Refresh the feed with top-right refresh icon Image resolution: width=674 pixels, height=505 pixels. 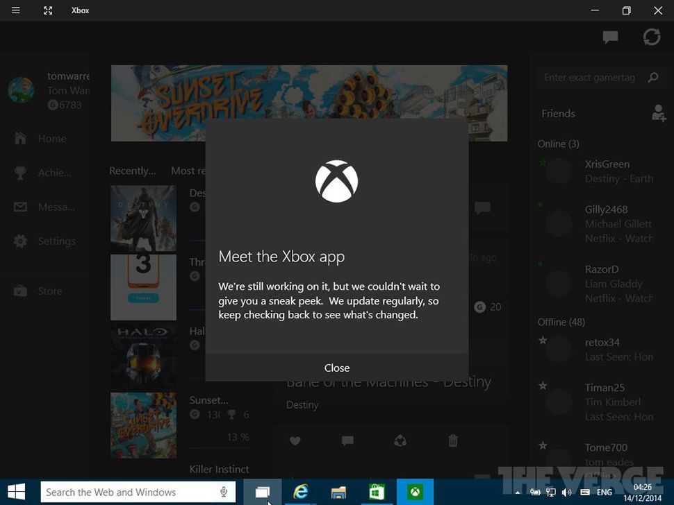(652, 37)
